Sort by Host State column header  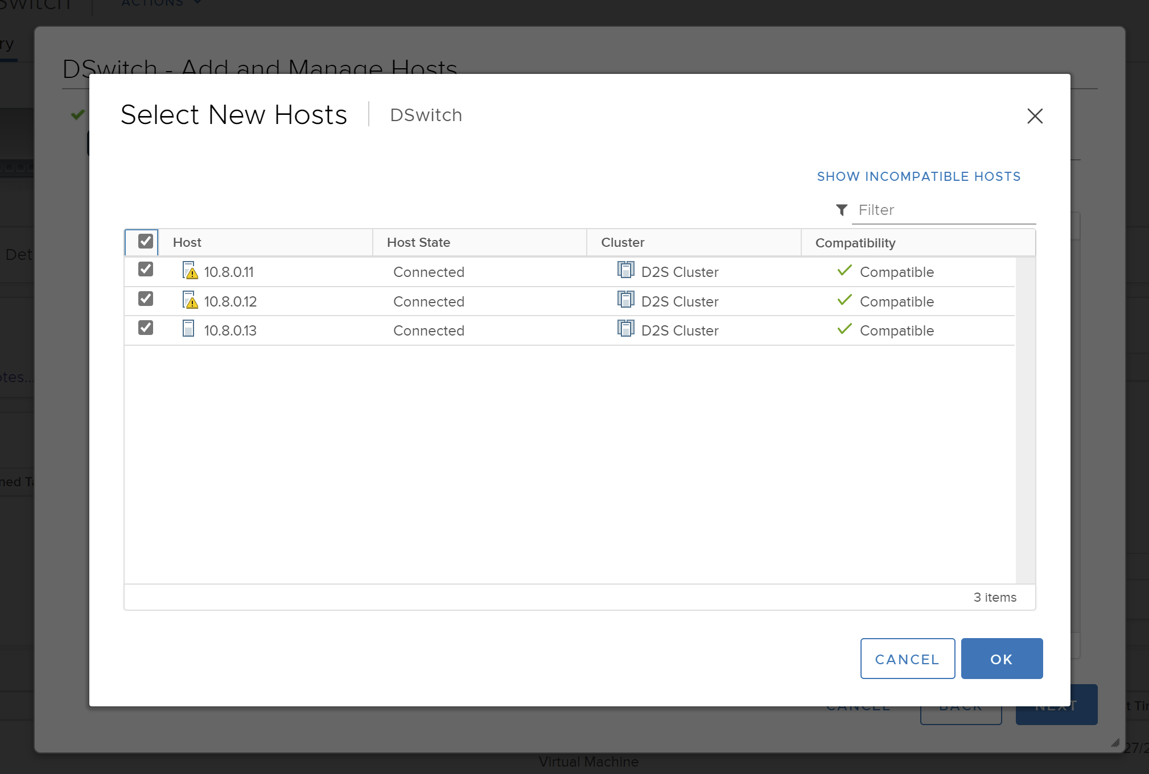418,243
